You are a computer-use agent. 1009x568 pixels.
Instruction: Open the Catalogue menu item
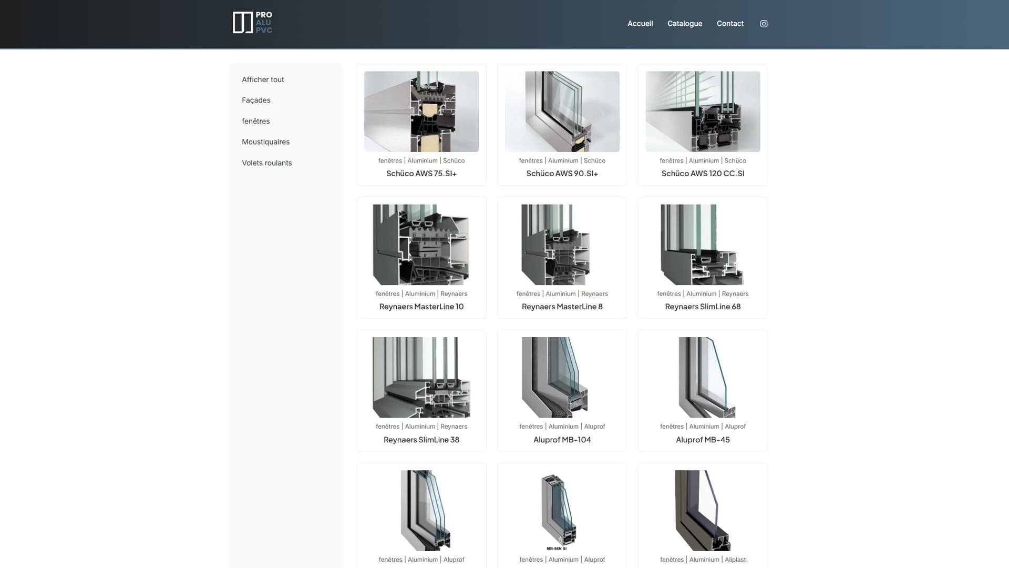coord(685,24)
